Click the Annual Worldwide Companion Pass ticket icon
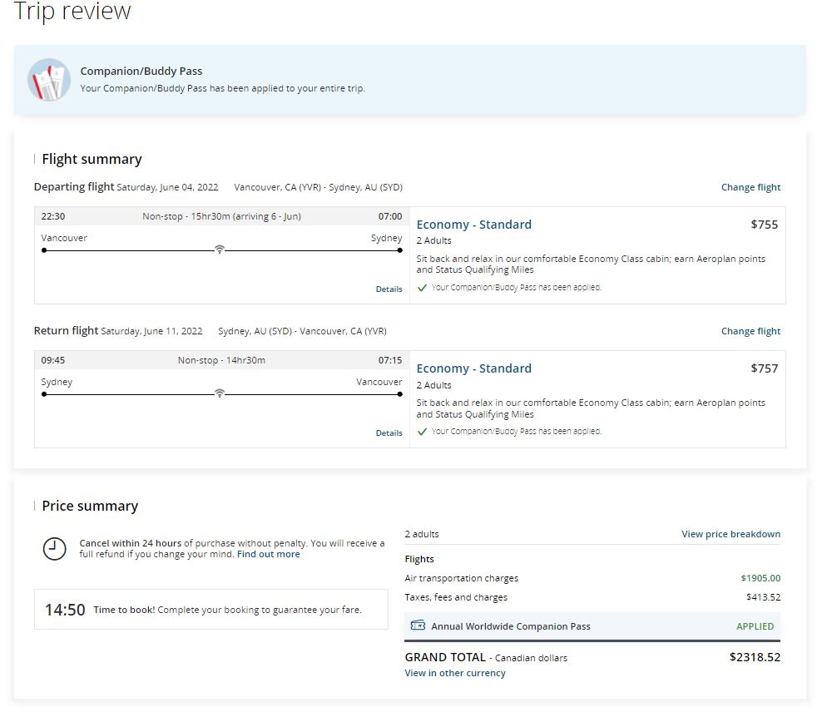 coord(418,625)
